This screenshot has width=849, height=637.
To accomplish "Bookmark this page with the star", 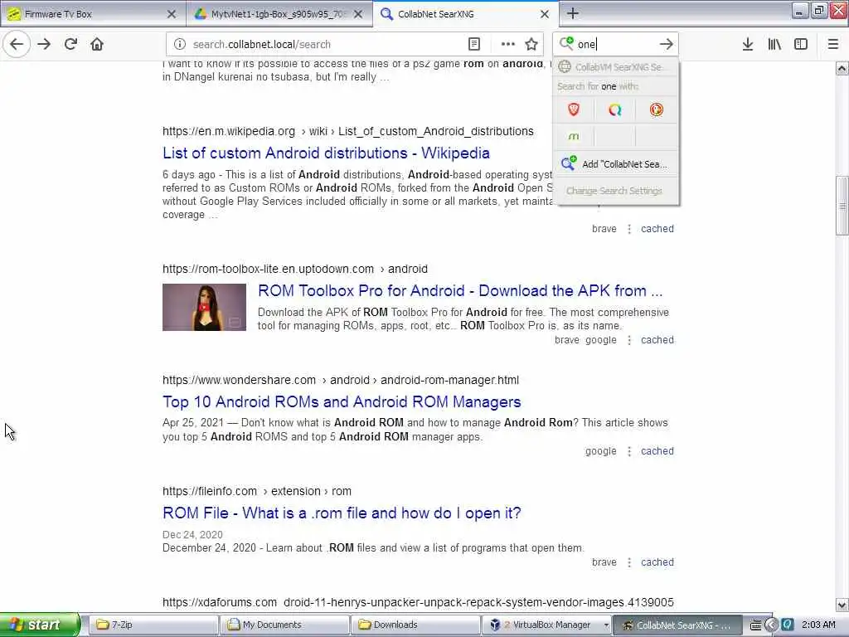I will click(x=531, y=45).
